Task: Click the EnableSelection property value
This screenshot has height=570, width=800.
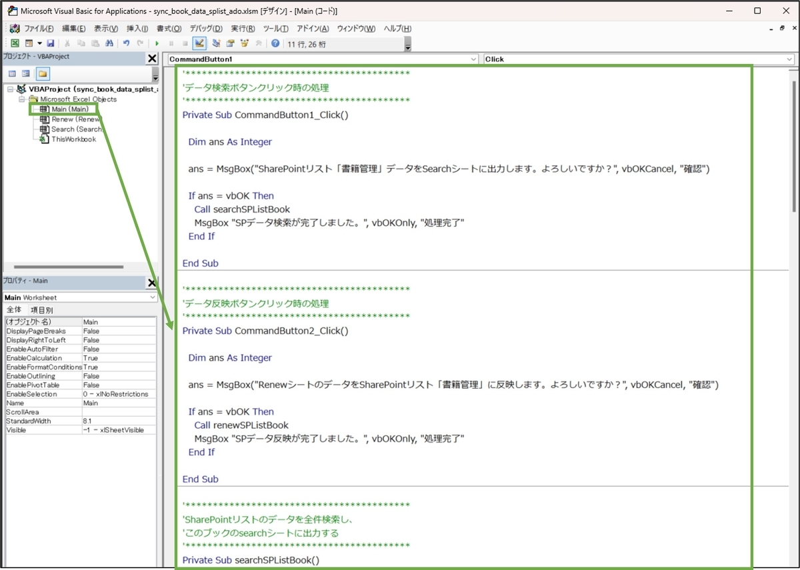Action: 119,394
